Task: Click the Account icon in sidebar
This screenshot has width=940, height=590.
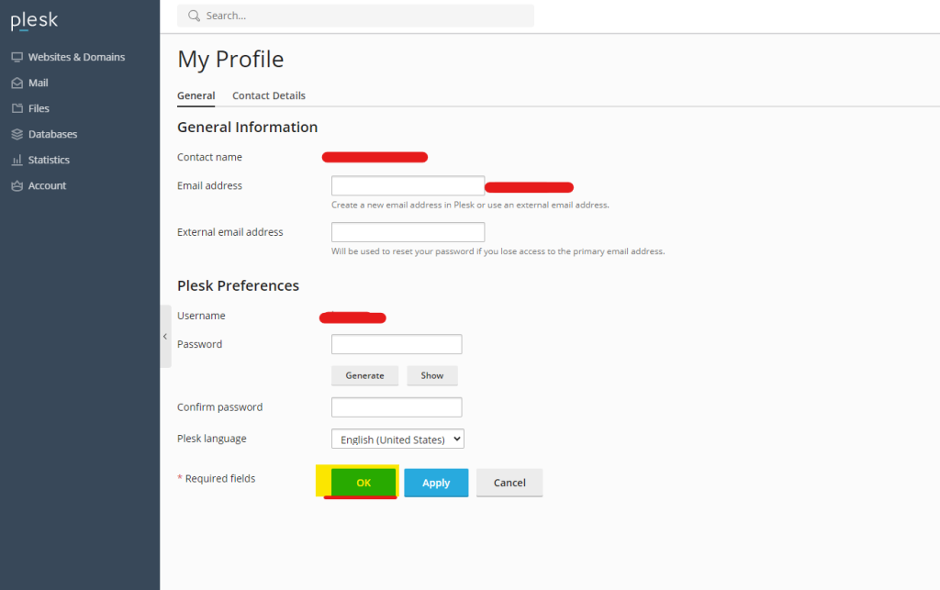Action: [x=17, y=185]
